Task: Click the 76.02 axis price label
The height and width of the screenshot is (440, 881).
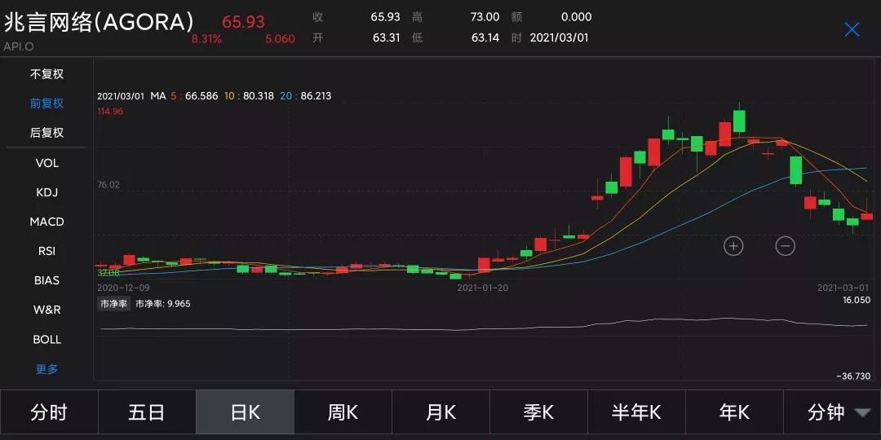Action: (108, 185)
